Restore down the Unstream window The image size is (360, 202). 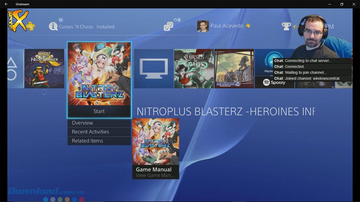point(342,4)
